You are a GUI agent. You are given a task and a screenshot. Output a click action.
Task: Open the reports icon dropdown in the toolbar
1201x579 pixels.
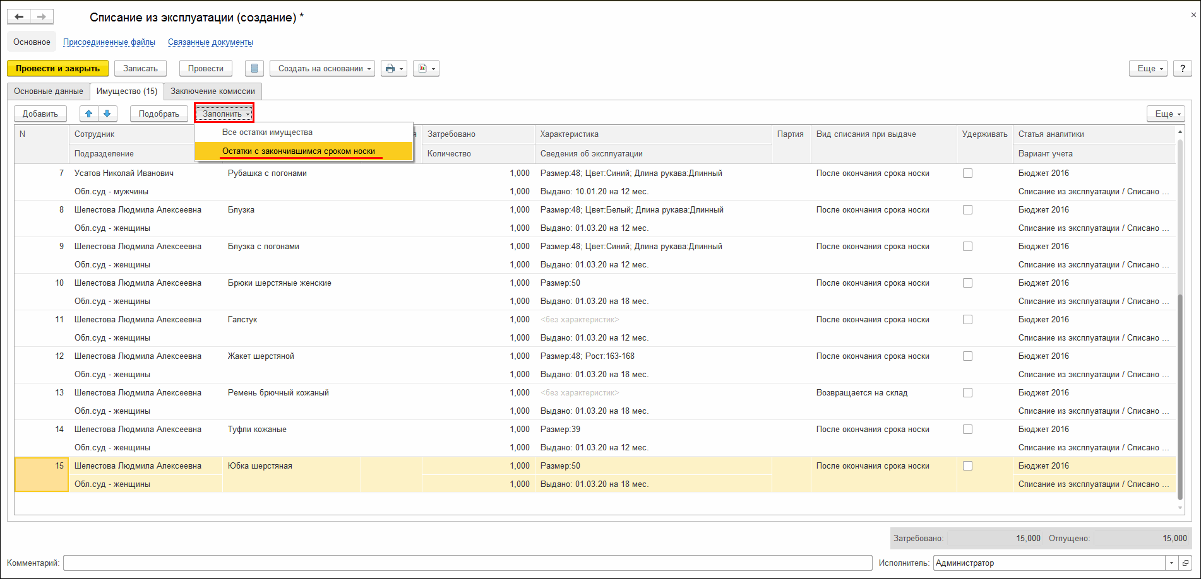426,68
